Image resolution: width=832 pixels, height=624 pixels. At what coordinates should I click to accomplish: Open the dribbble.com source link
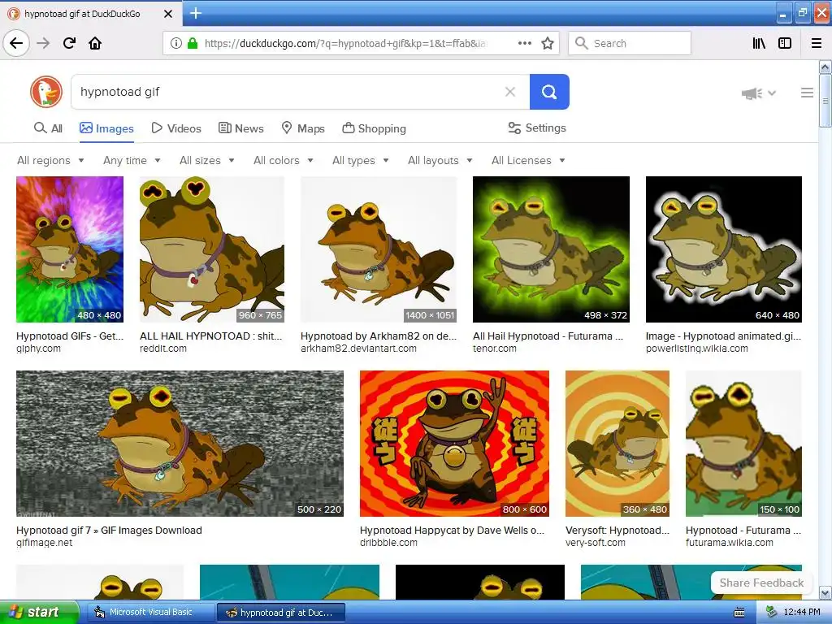point(388,543)
